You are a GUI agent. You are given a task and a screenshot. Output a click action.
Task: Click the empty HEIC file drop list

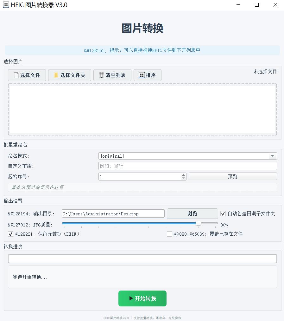142,109
